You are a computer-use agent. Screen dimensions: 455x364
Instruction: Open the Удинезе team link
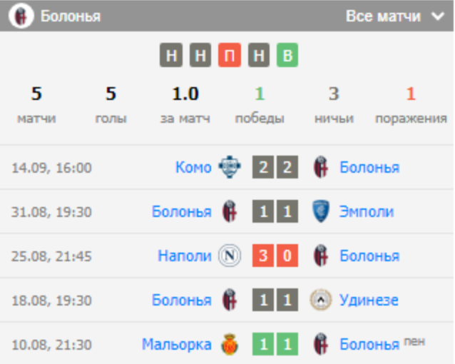click(x=369, y=300)
